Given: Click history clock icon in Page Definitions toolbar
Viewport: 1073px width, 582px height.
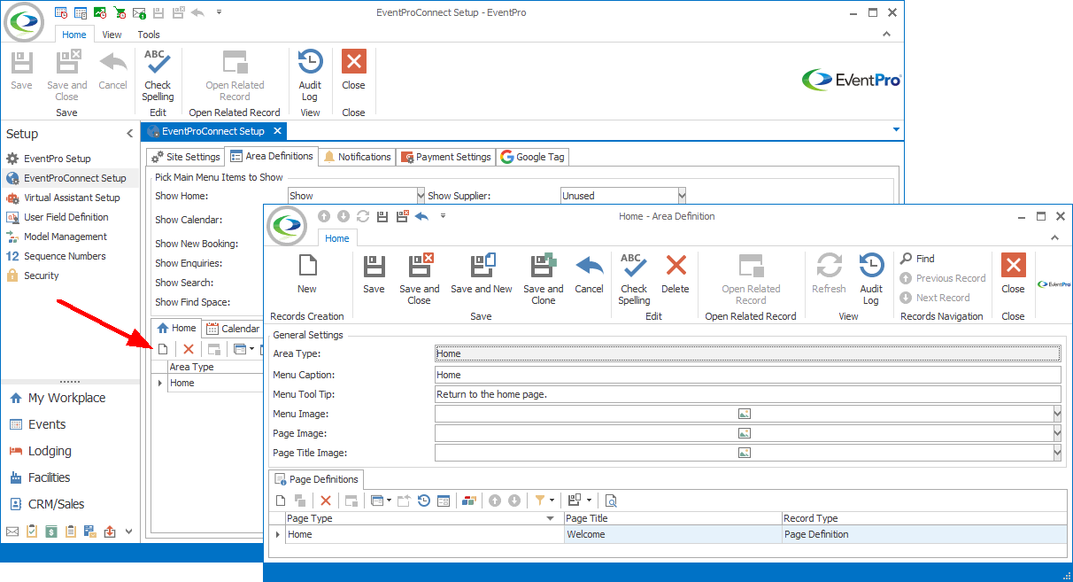Looking at the screenshot, I should pos(424,501).
